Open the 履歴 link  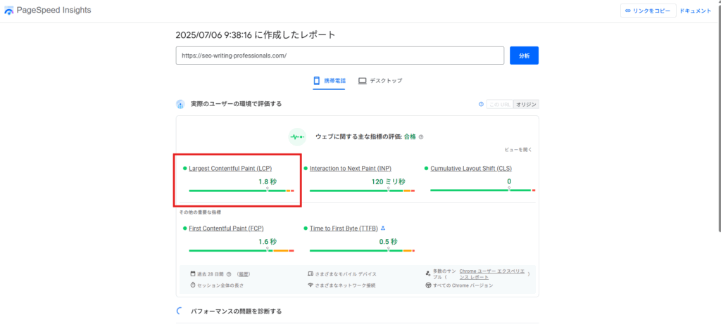[x=243, y=274]
